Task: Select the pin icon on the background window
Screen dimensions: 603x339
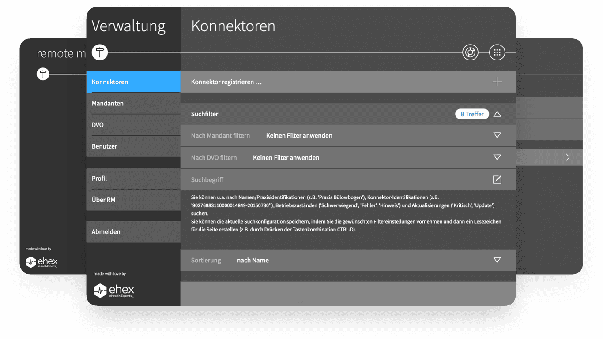Action: click(43, 74)
